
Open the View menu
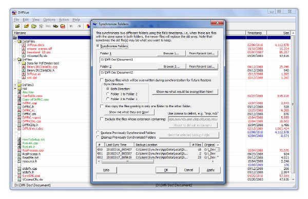pyautogui.click(x=36, y=19)
